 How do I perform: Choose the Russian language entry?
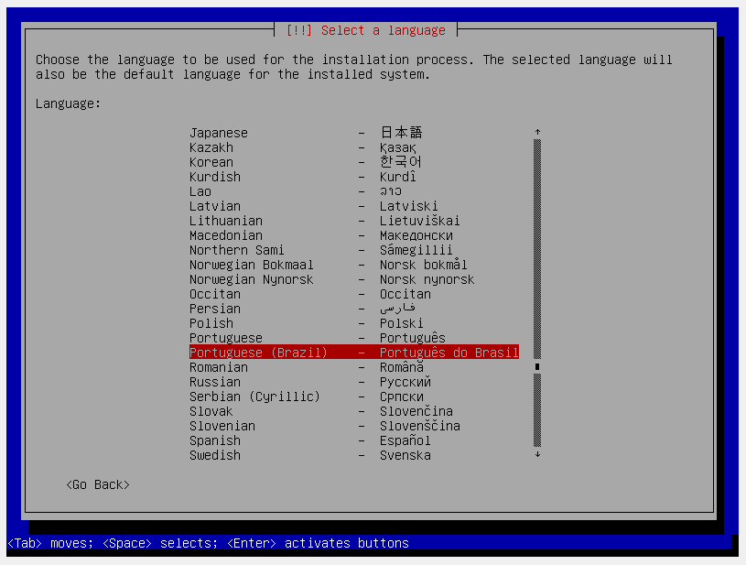click(354, 382)
